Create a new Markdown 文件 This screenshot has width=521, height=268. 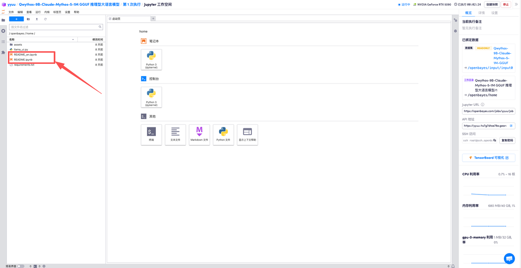pos(199,135)
